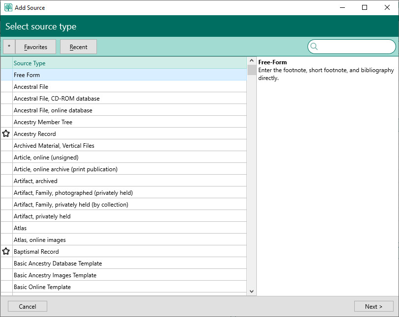Select the Atlas, online images entry
This screenshot has height=317, width=399.
[x=39, y=239]
